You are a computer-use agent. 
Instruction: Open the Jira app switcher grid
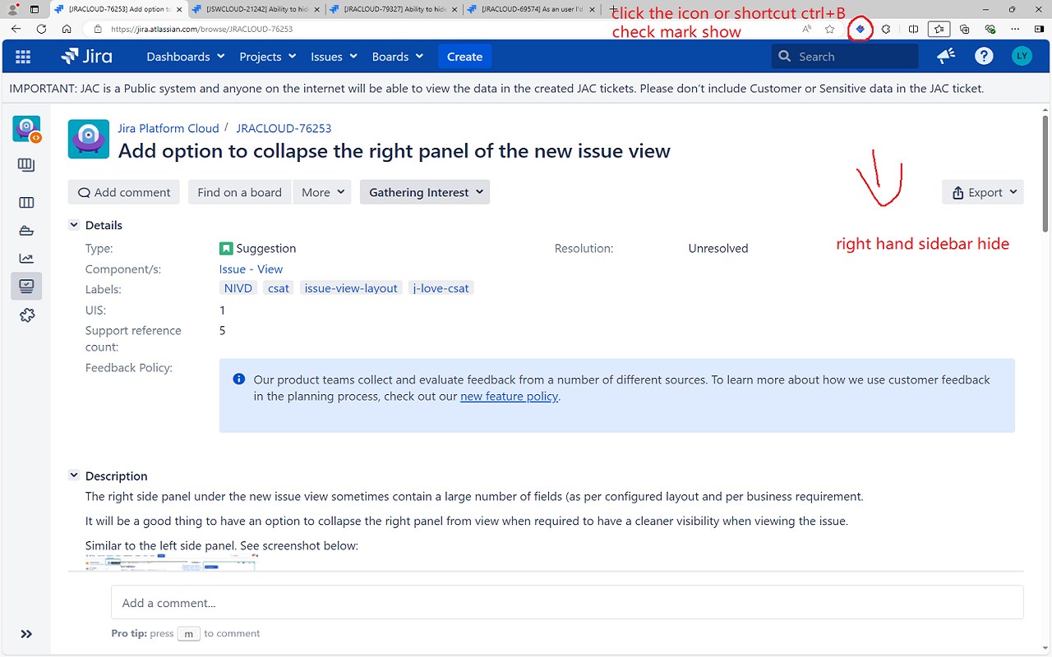23,57
